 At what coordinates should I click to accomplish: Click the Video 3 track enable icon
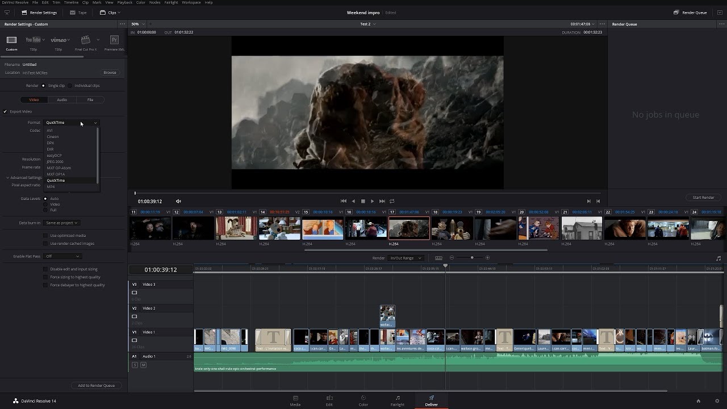click(135, 293)
